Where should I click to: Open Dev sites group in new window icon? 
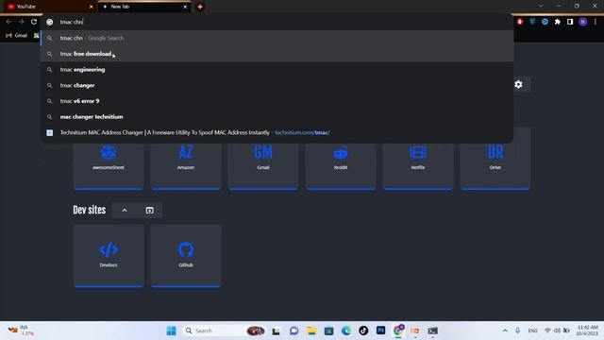(149, 211)
